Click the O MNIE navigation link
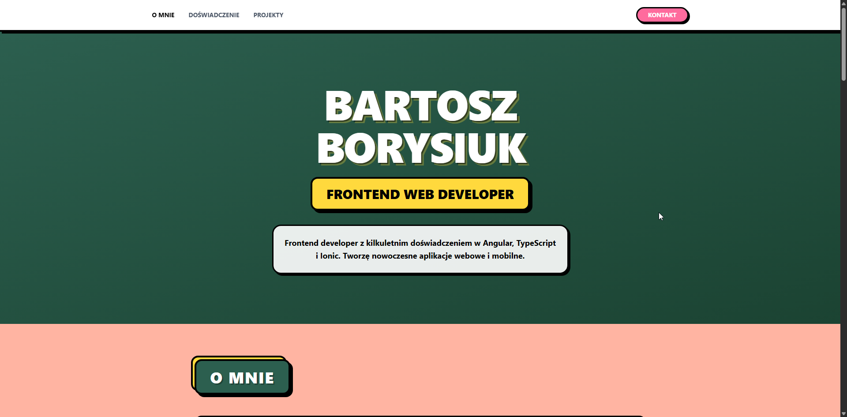847x417 pixels. click(x=163, y=15)
